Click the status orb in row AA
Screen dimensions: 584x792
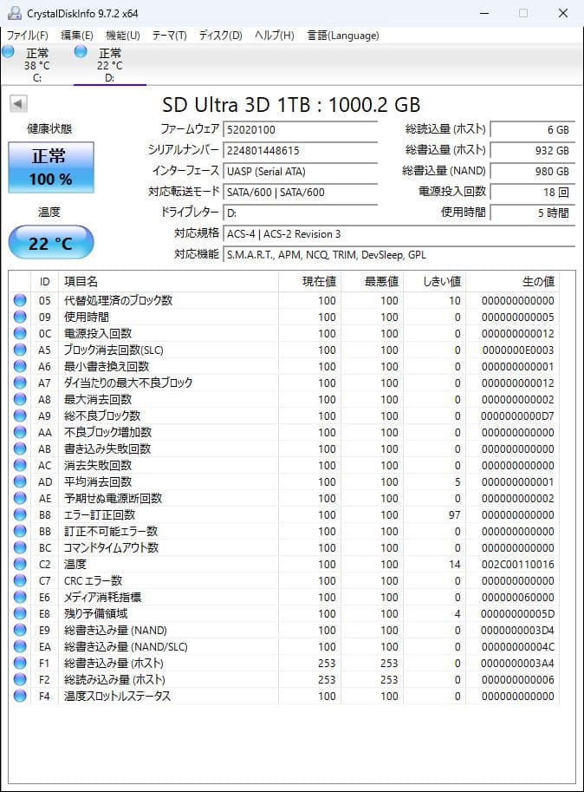pyautogui.click(x=20, y=432)
